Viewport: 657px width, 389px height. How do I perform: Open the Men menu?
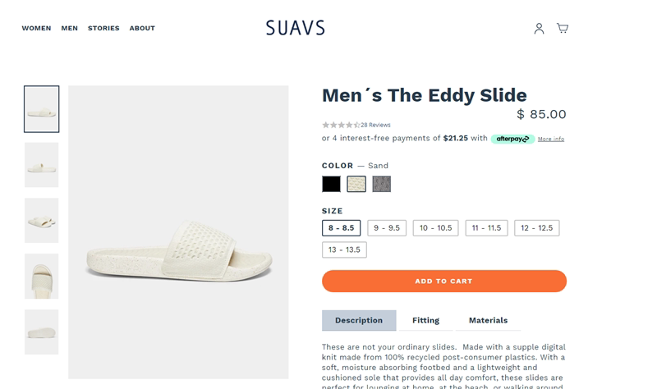coord(70,29)
